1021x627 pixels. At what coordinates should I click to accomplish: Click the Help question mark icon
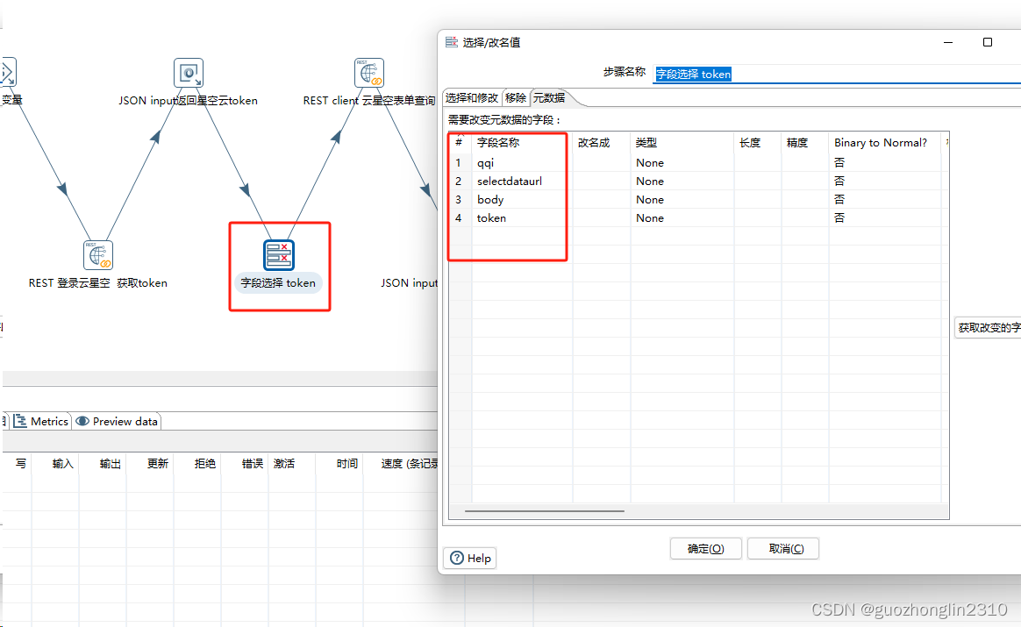pyautogui.click(x=458, y=558)
